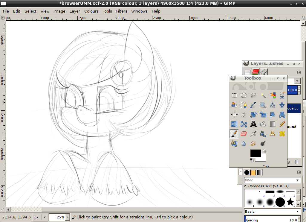Open the px unit dropdown in status bar

(45, 217)
